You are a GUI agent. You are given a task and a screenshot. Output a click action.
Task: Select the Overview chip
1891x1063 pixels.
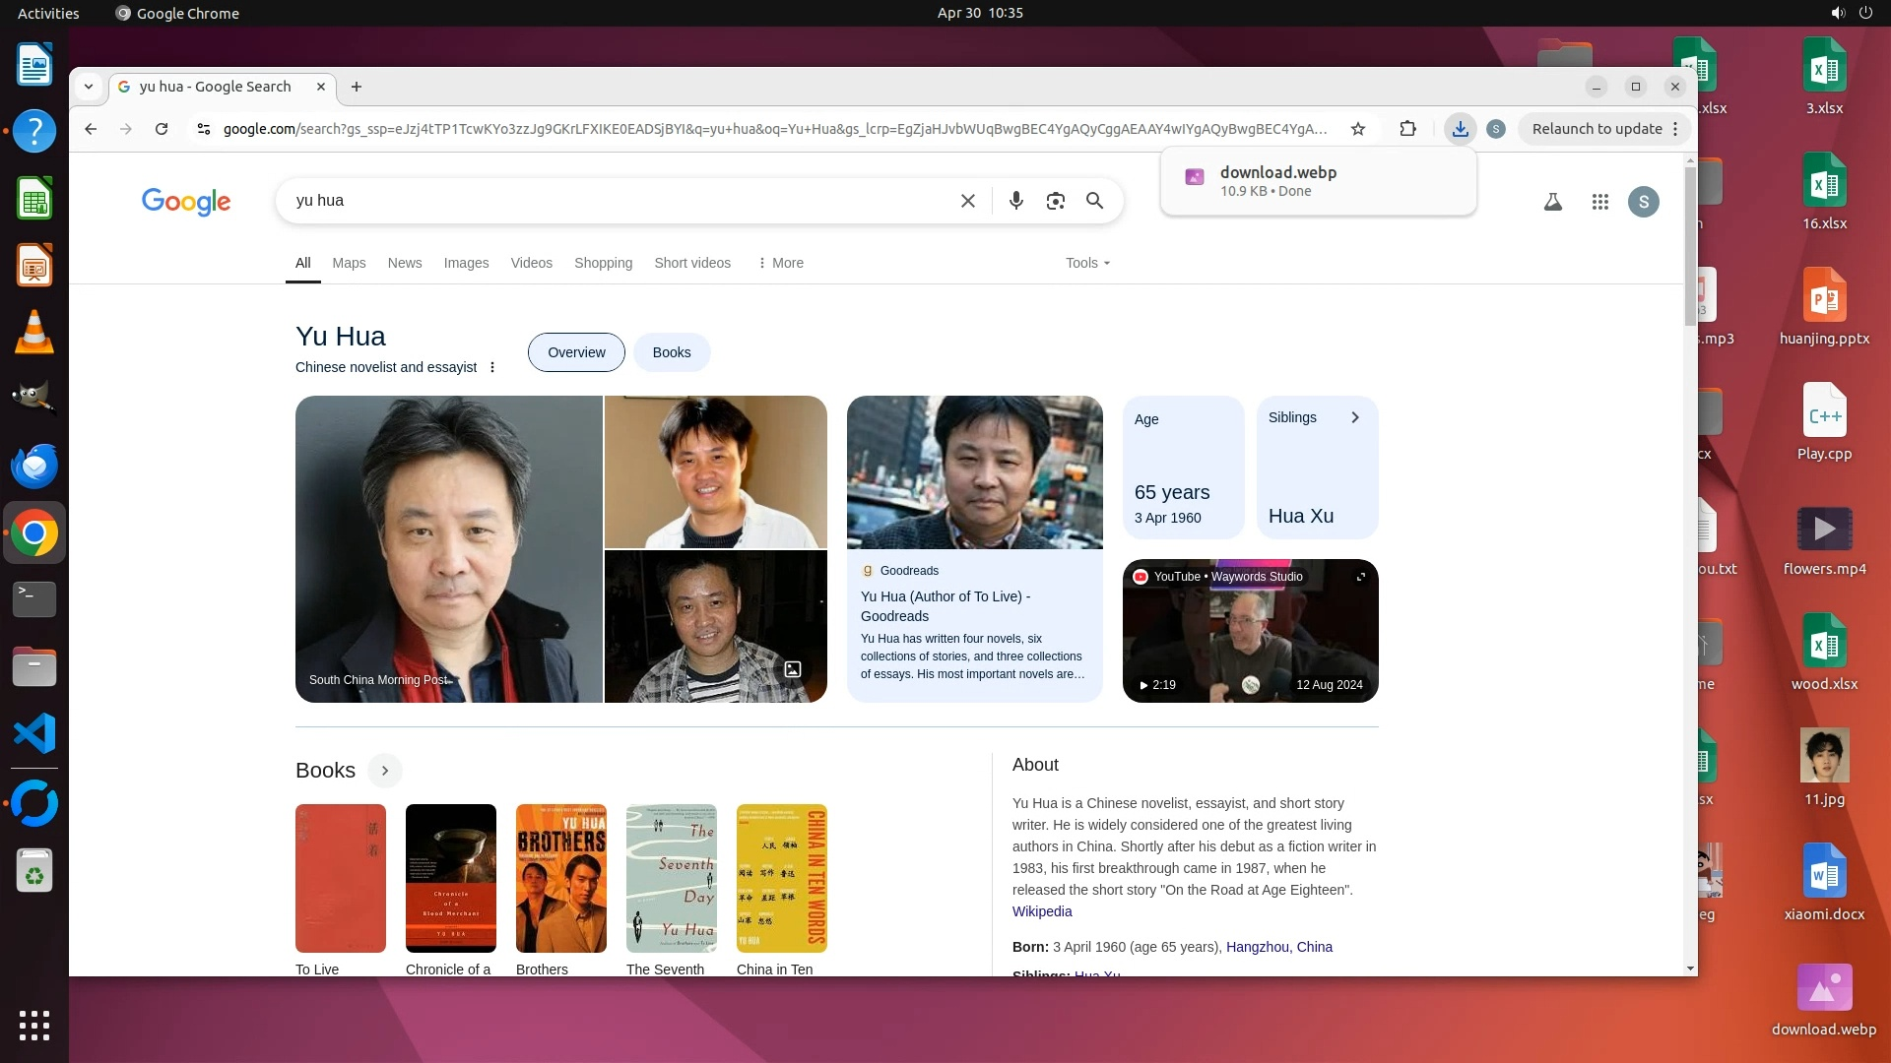(576, 352)
